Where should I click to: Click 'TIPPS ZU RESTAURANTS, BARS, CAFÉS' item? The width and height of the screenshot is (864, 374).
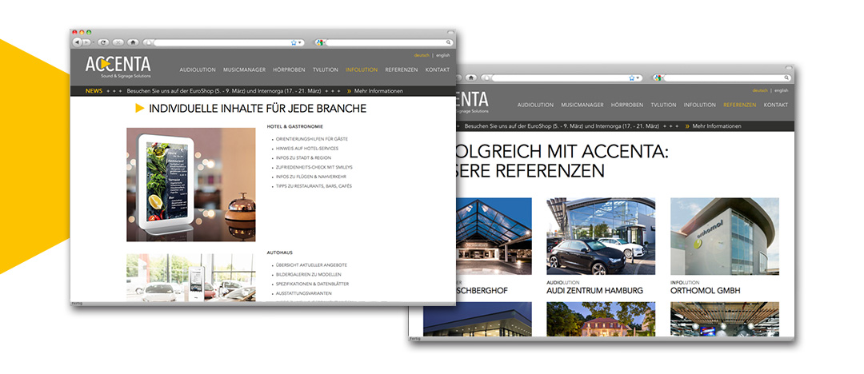[x=314, y=186]
